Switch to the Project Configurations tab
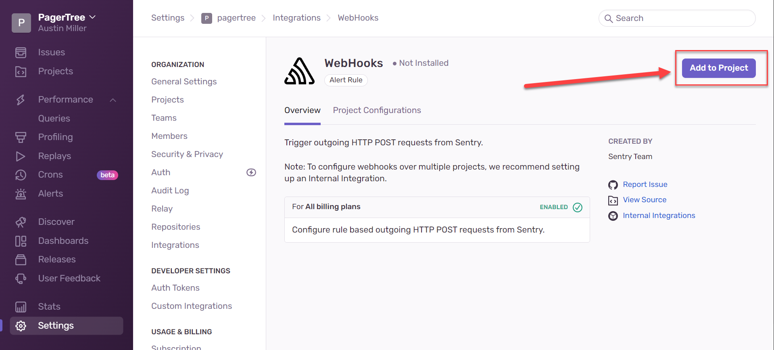Image resolution: width=774 pixels, height=350 pixels. (x=377, y=110)
